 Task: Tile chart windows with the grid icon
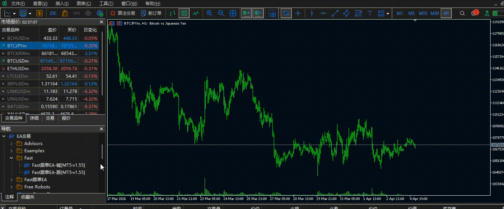click(233, 13)
